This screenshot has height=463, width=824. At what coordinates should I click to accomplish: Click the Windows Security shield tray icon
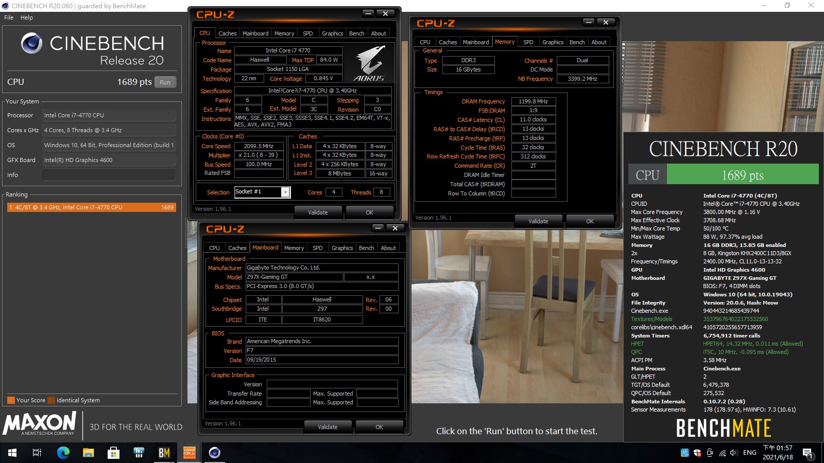(x=697, y=453)
